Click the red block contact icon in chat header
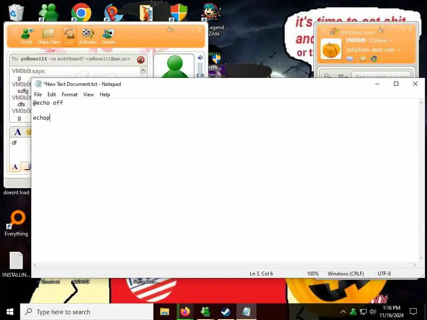Image resolution: width=427 pixels, height=320 pixels. pyautogui.click(x=141, y=60)
